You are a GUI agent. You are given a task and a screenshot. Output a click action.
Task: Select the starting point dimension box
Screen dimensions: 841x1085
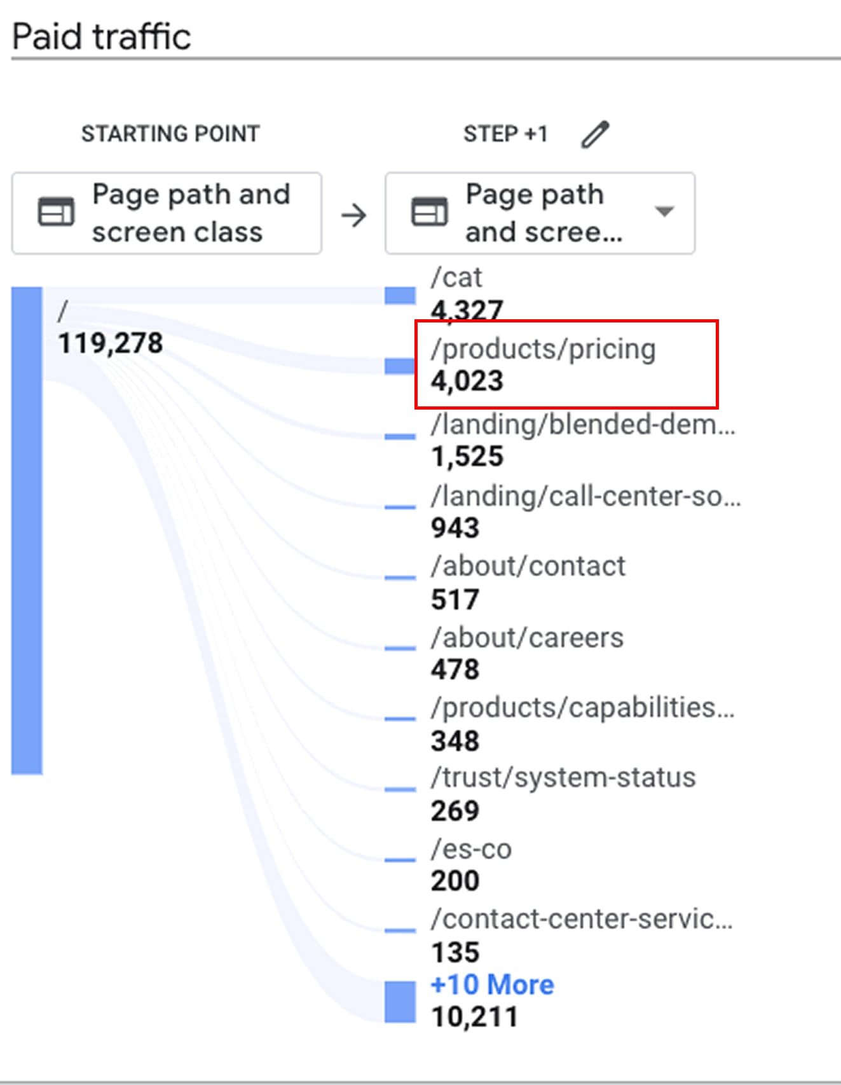pyautogui.click(x=167, y=213)
